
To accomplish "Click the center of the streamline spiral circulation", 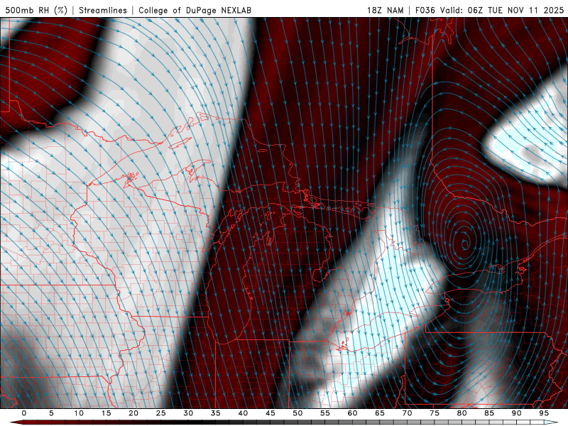I will pos(465,243).
